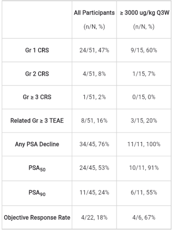Viewport: 173px width, 231px height.
Task: Click the 9/15, 60% cell
Action: 144,51
